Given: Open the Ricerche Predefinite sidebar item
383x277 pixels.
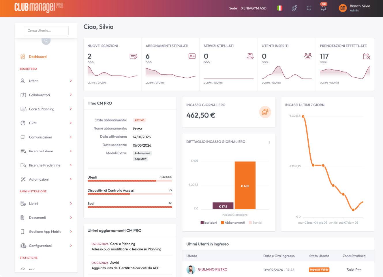Looking at the screenshot, I should coord(46,165).
